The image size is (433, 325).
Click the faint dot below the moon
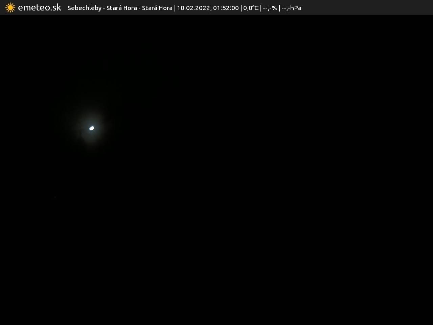[x=55, y=197]
